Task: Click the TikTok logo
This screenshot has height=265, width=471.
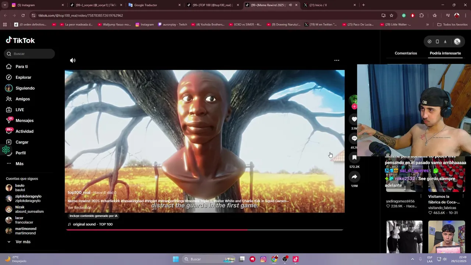Action: pos(20,40)
